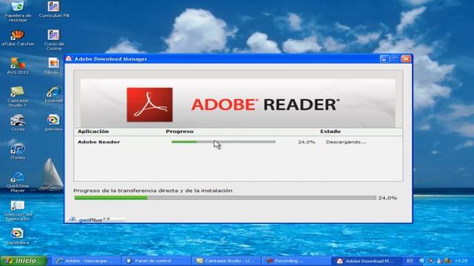Click the Estado column header

click(330, 132)
